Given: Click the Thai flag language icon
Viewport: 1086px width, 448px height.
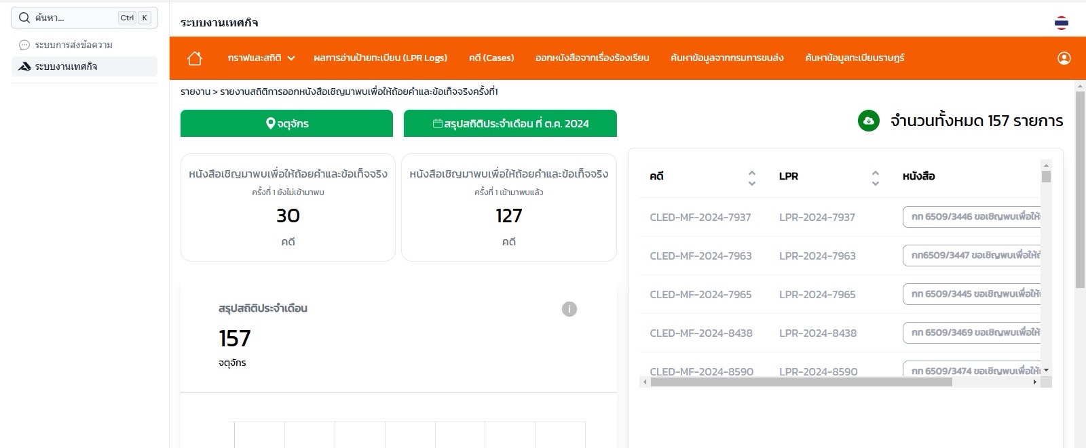Looking at the screenshot, I should pos(1062,23).
